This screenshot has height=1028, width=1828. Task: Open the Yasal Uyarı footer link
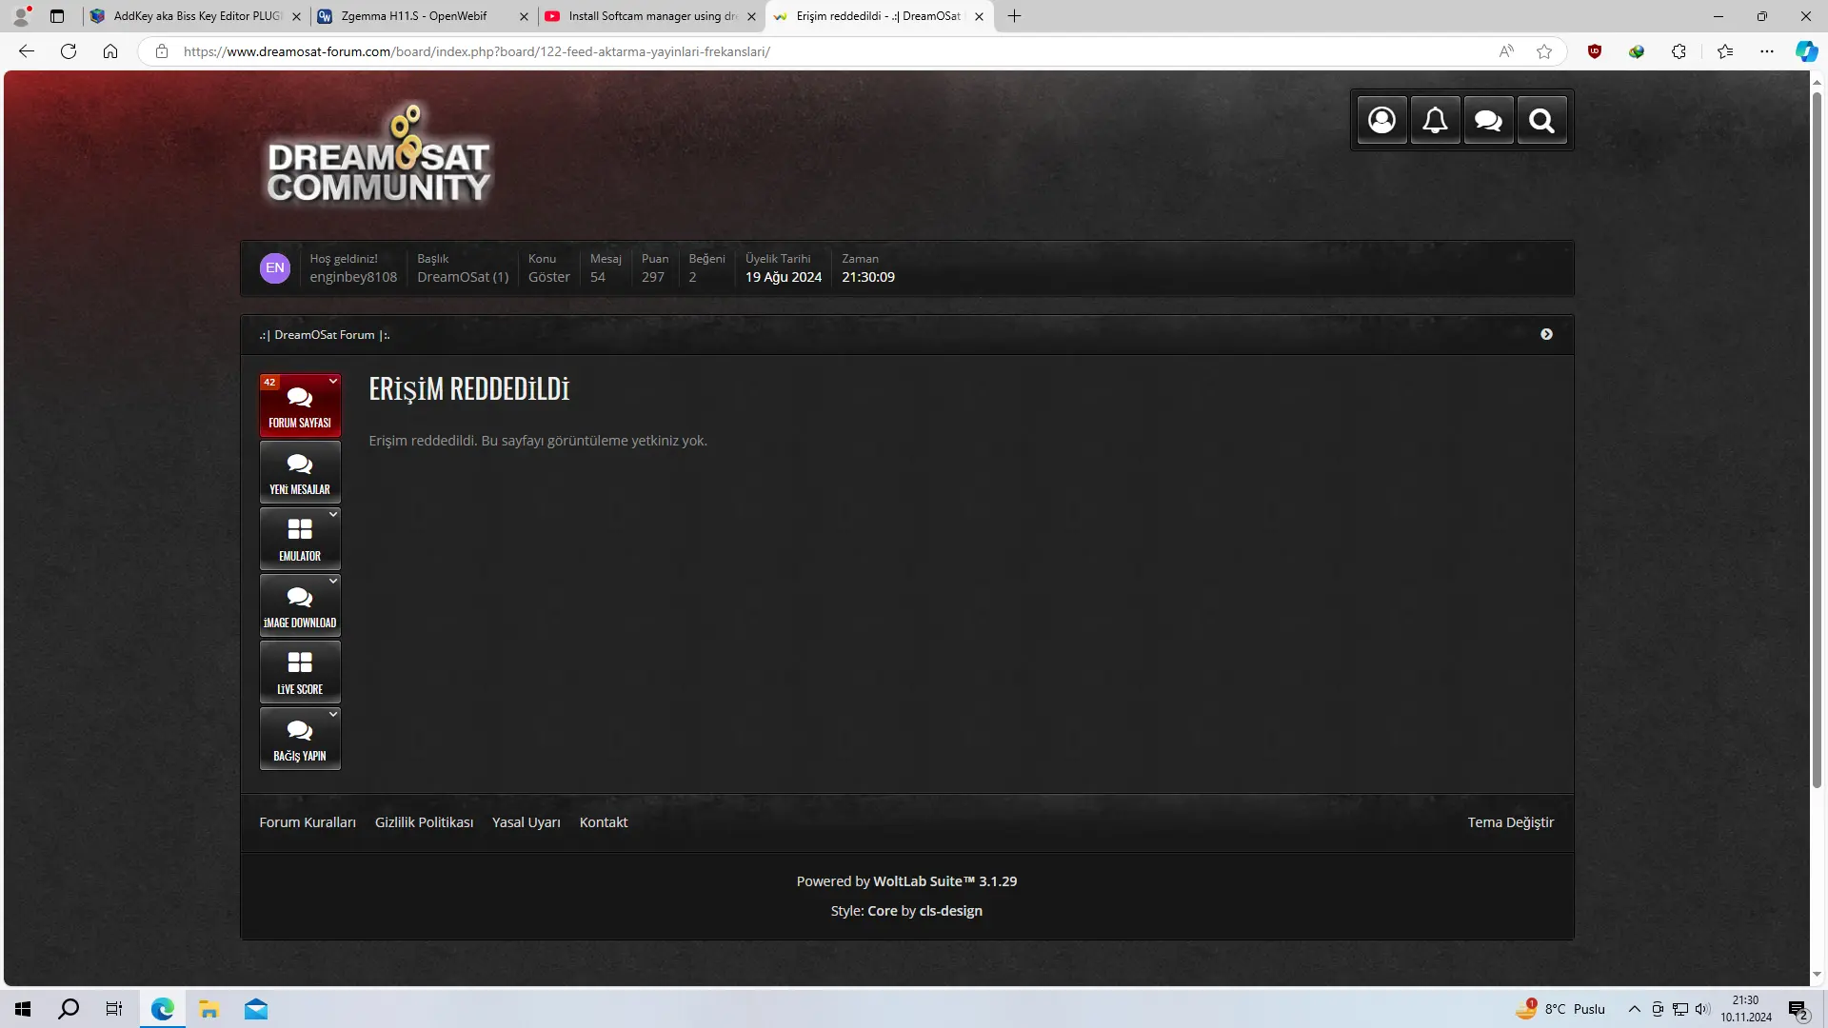pos(527,822)
